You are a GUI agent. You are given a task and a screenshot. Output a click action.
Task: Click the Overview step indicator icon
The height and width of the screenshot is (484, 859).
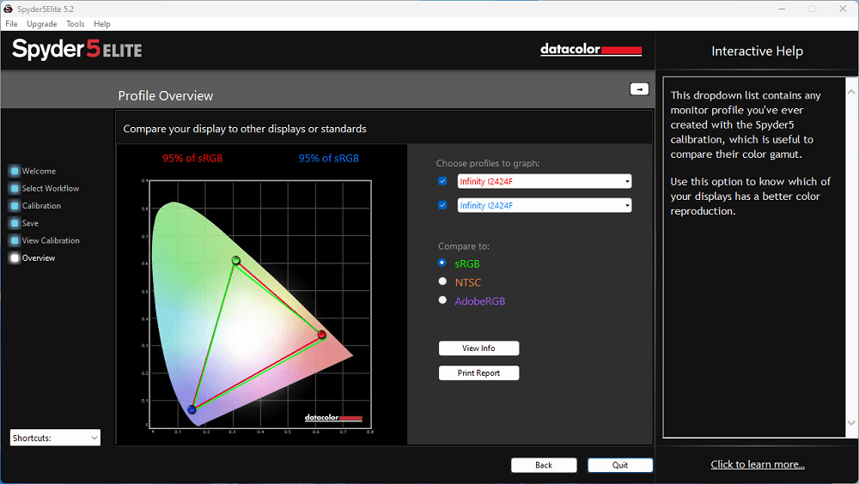15,258
